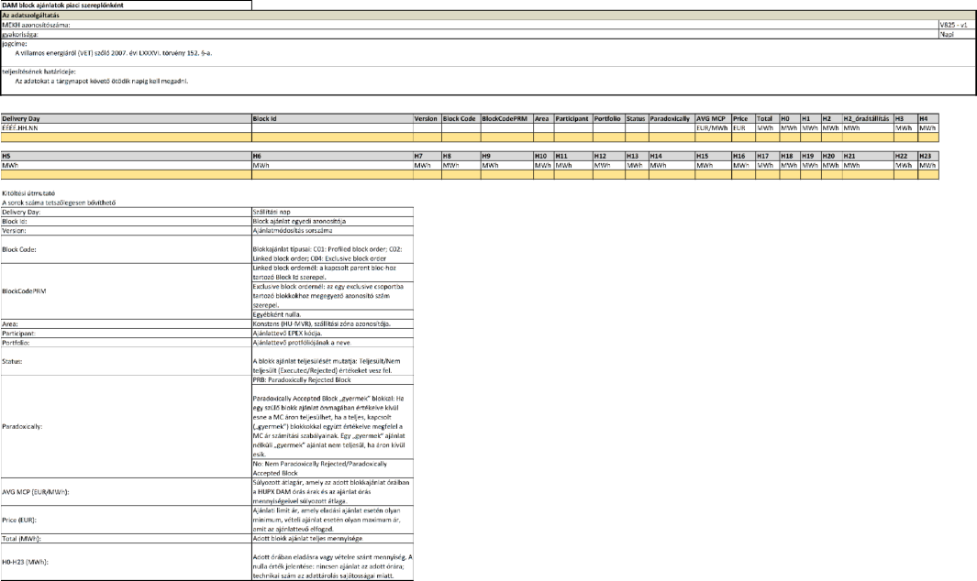Image resolution: width=977 pixels, height=581 pixels.
Task: Click the 'Block Id' table column header
Action: click(x=333, y=118)
